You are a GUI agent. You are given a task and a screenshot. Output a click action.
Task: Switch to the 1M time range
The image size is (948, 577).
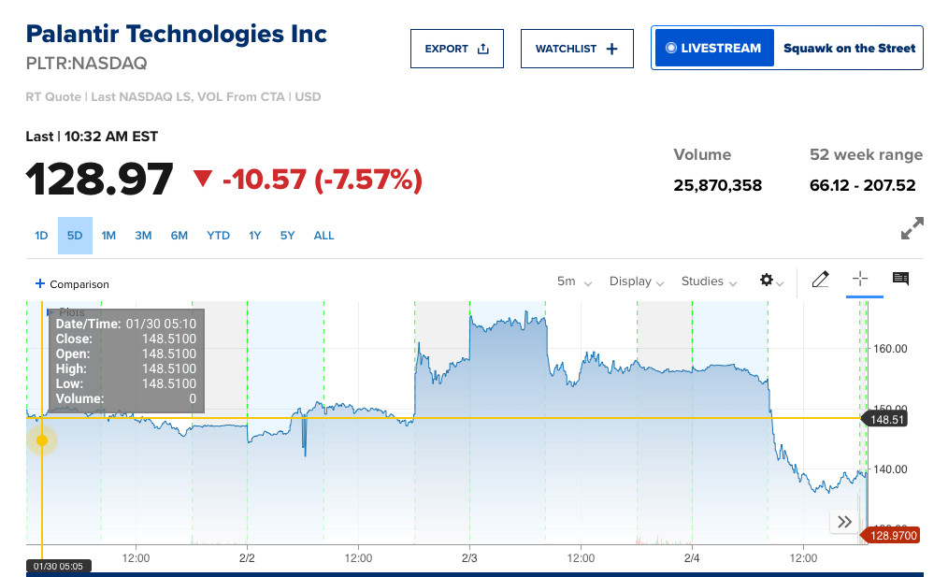[x=108, y=236]
